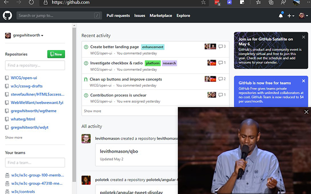Open the browser collections icon

pyautogui.click(x=271, y=2)
